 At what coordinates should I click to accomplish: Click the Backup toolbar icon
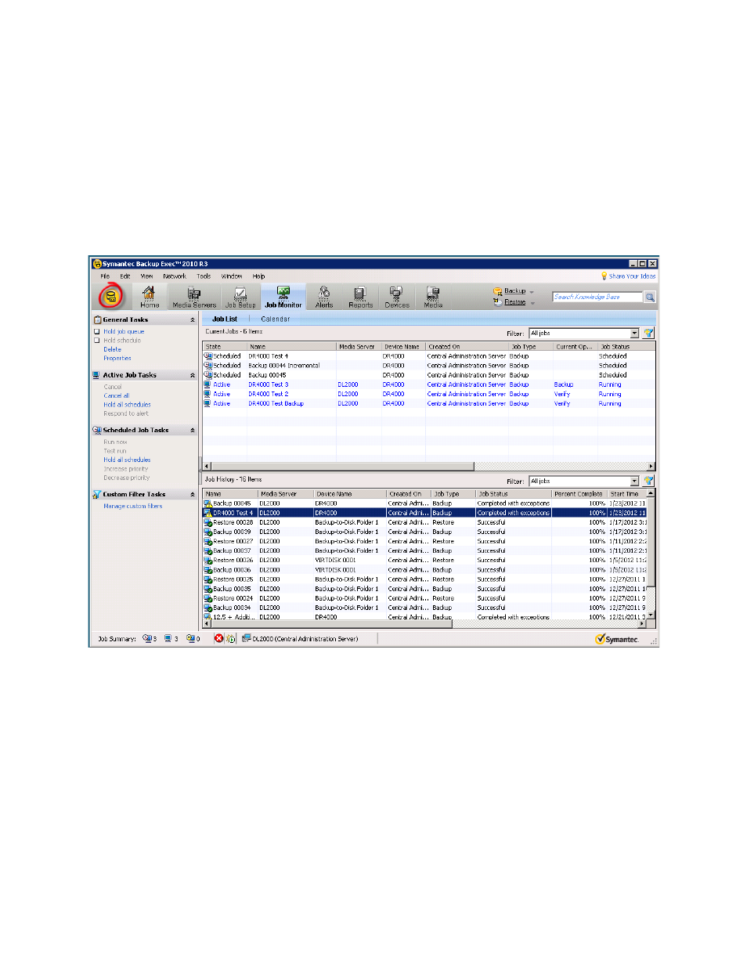tap(497, 291)
